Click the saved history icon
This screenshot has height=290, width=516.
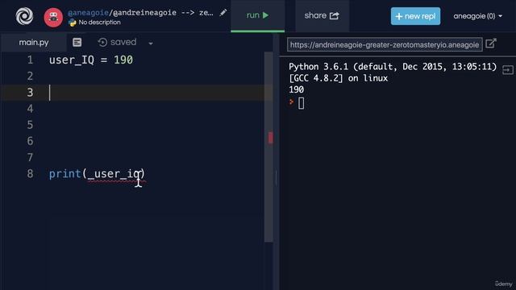click(102, 42)
